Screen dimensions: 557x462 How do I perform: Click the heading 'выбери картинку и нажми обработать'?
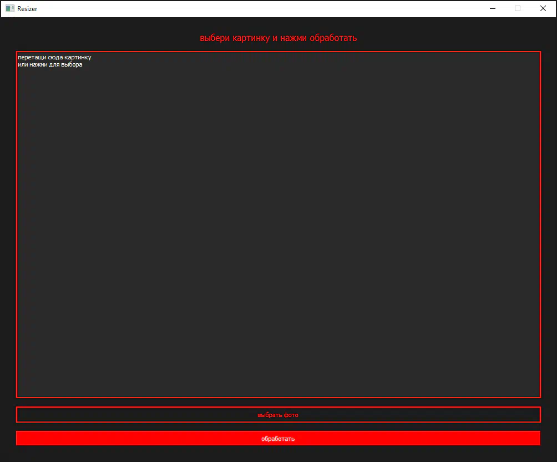pos(278,38)
